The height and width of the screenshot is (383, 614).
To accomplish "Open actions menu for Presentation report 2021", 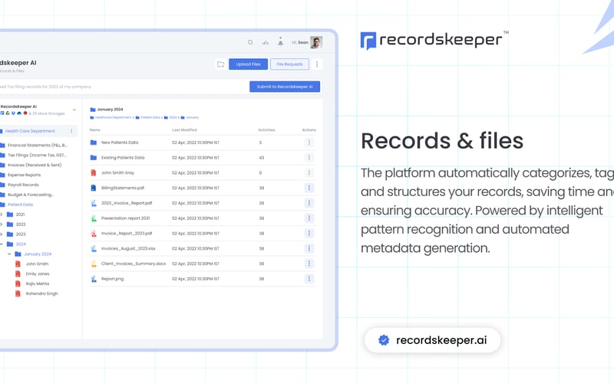I will click(309, 218).
